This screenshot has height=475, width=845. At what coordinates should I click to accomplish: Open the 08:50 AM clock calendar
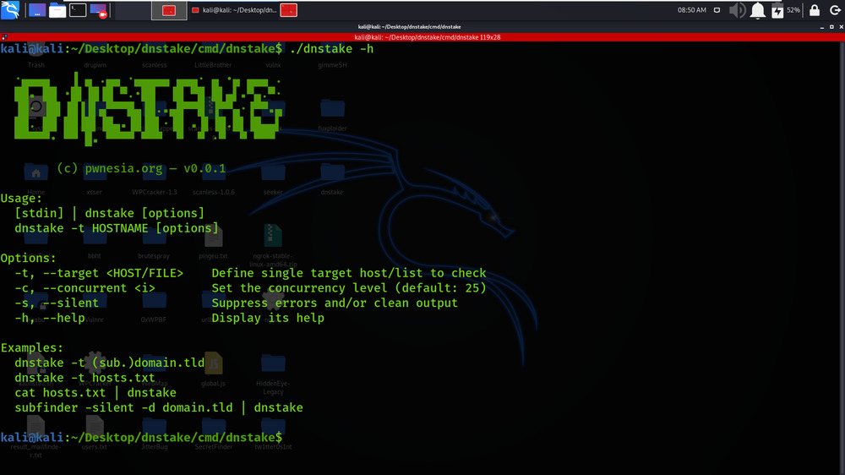(692, 10)
